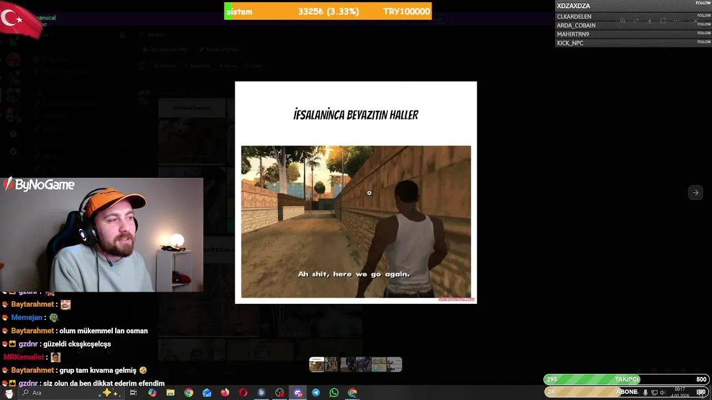Click the username MAHIRTRN9 in the list
This screenshot has width=712, height=400.
click(573, 34)
